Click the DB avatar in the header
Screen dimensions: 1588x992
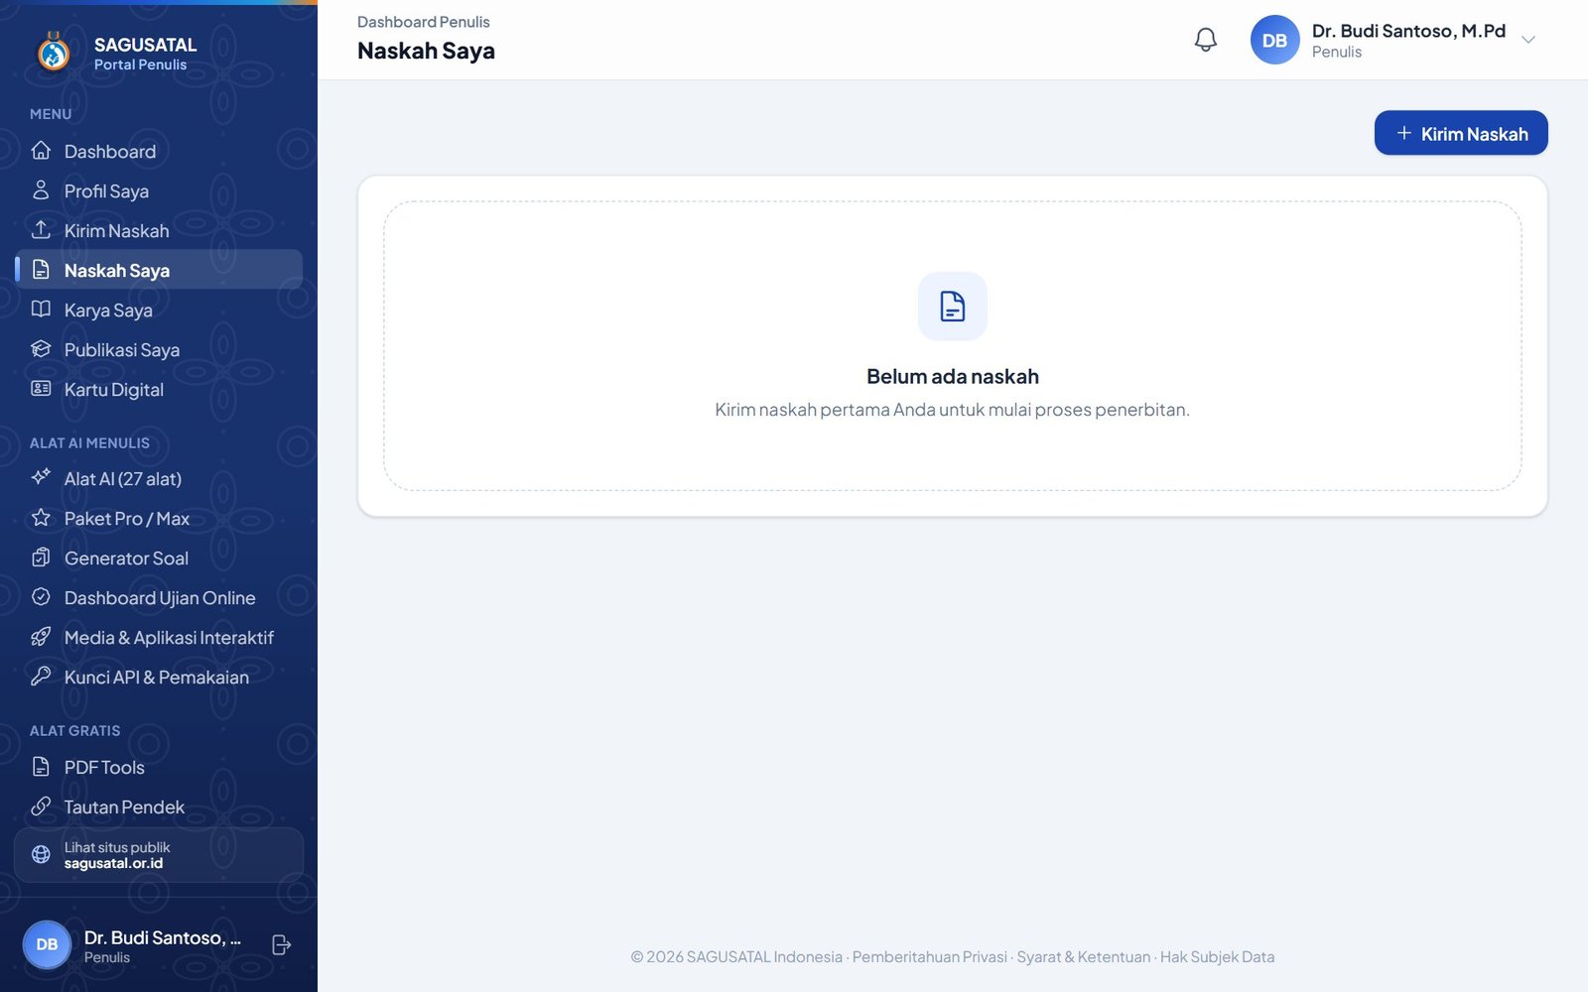pyautogui.click(x=1275, y=40)
